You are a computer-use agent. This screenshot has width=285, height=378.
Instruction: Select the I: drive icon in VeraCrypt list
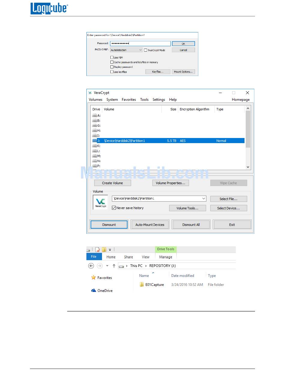pyautogui.click(x=94, y=136)
